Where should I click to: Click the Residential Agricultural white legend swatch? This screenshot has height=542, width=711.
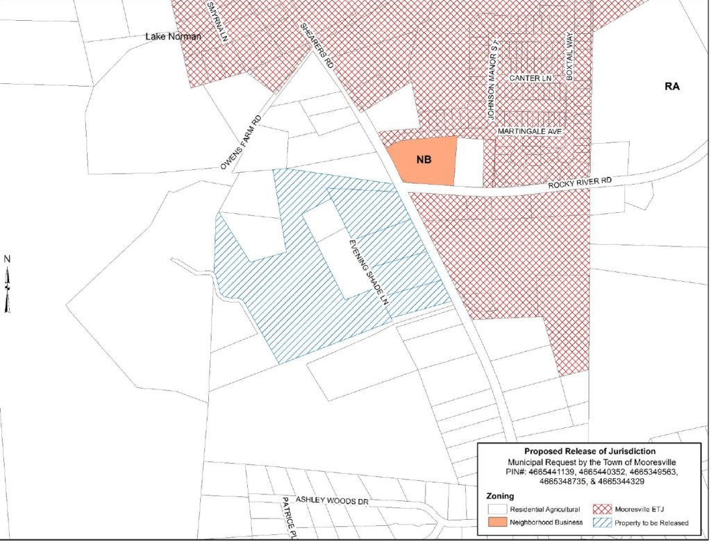click(x=497, y=509)
